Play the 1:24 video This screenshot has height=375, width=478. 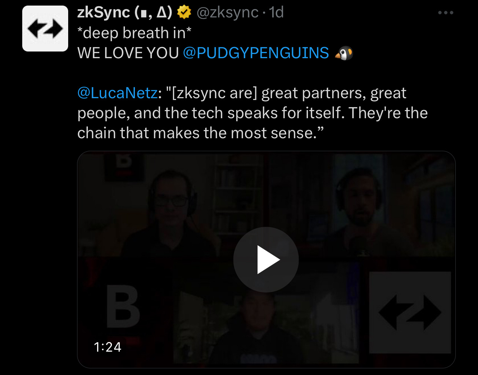266,260
